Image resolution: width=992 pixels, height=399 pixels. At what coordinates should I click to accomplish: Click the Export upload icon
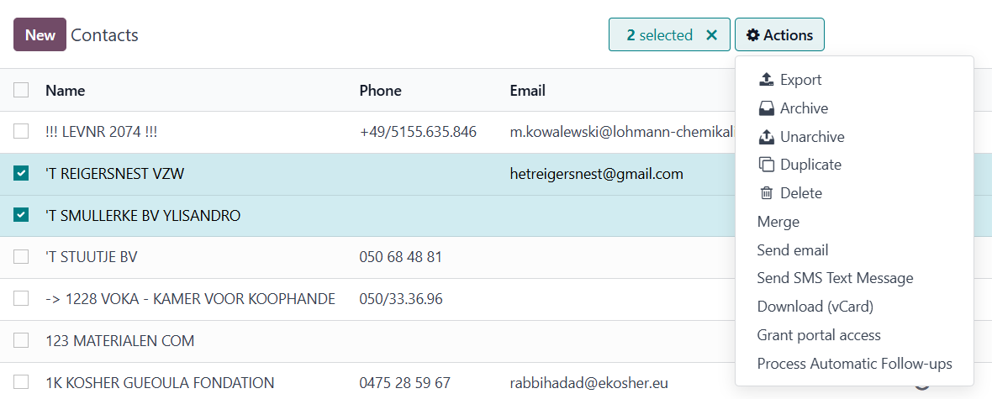point(766,80)
